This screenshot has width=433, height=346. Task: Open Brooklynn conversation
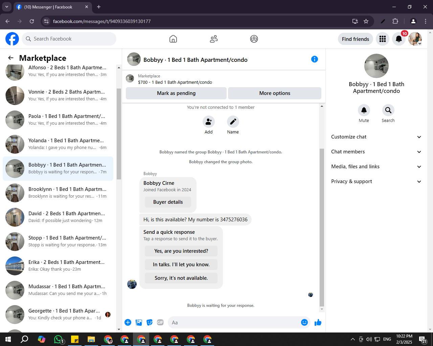click(x=58, y=193)
